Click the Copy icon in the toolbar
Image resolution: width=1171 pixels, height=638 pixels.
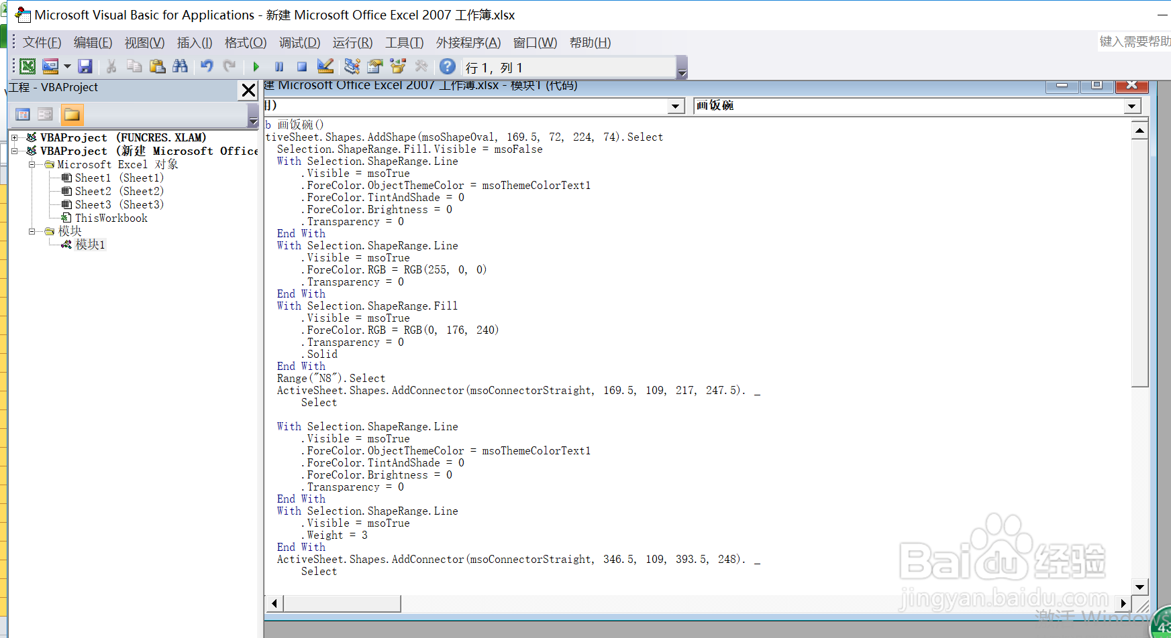click(134, 66)
